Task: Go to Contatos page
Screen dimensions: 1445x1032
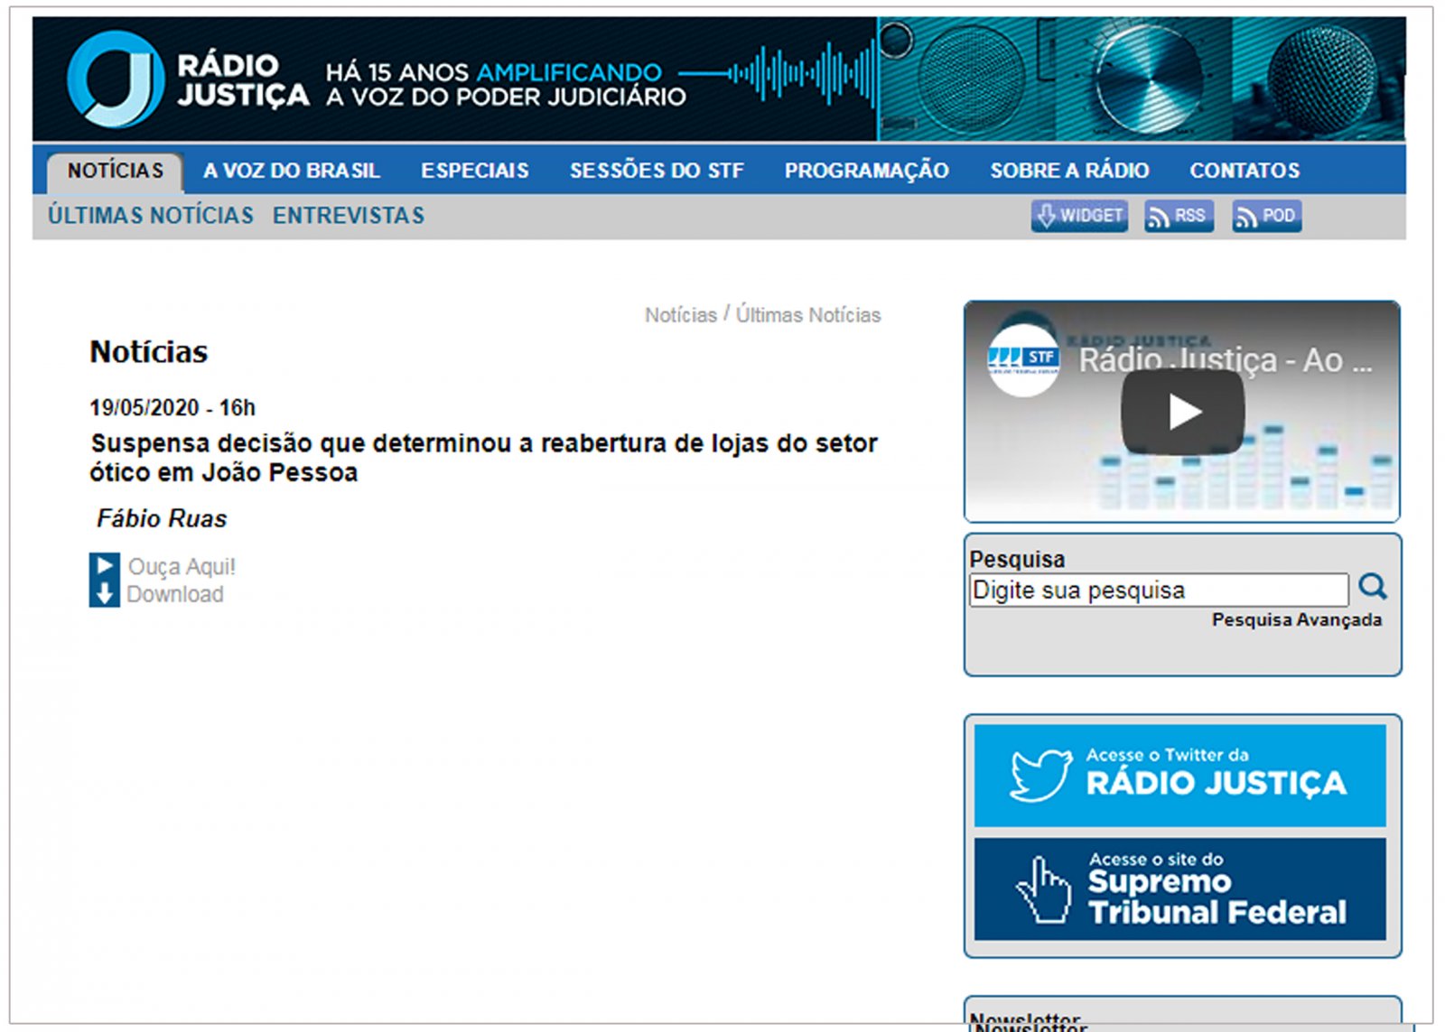Action: 1245,171
